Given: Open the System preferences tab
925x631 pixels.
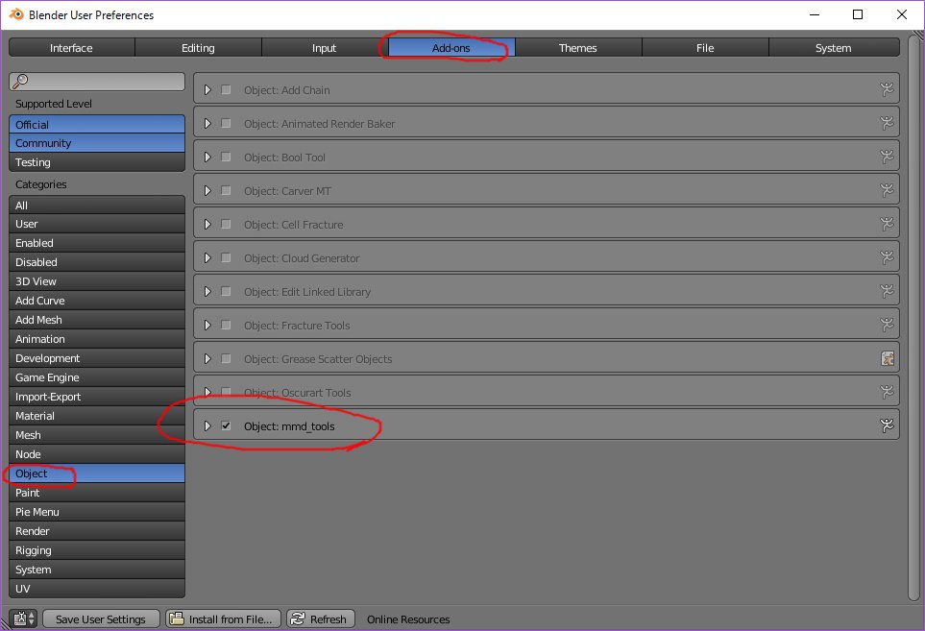Looking at the screenshot, I should (x=834, y=48).
